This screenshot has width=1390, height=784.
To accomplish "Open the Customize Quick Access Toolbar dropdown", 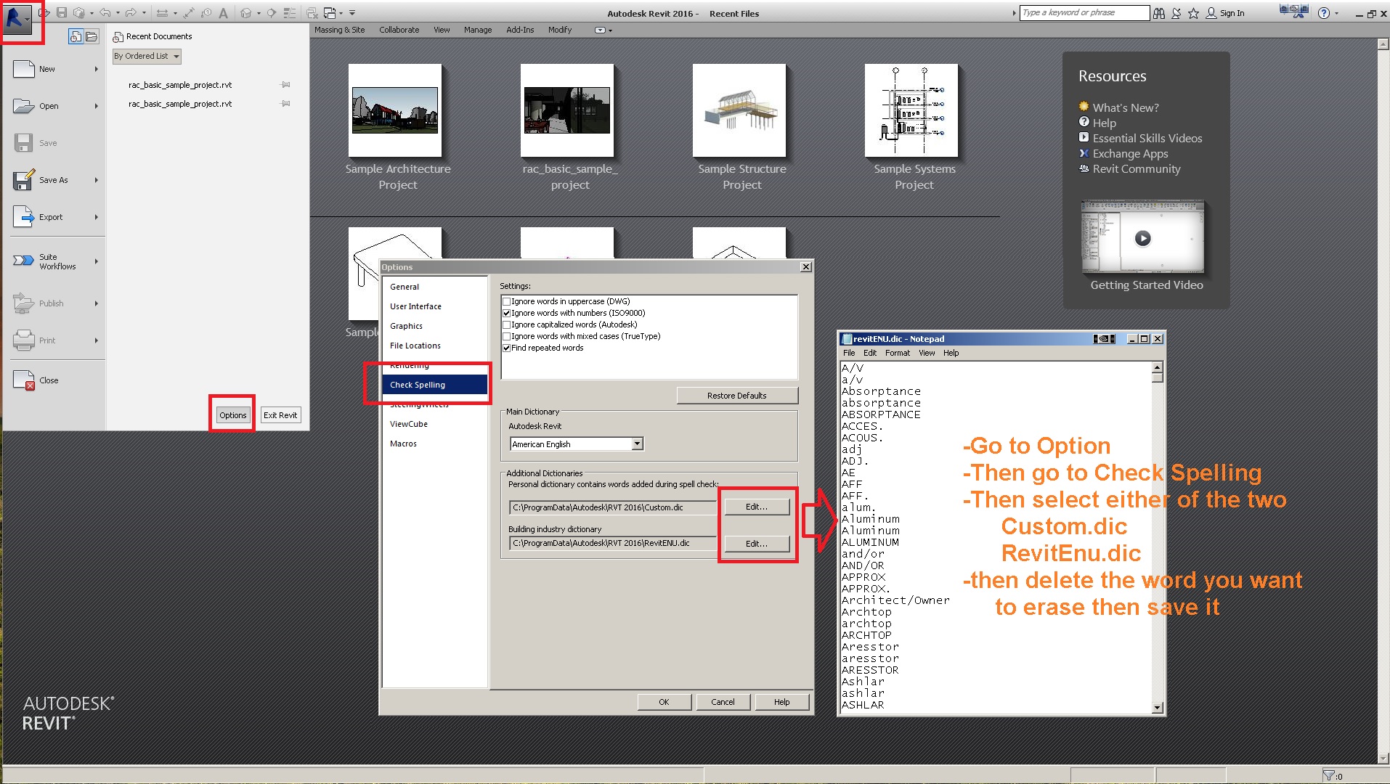I will [352, 13].
